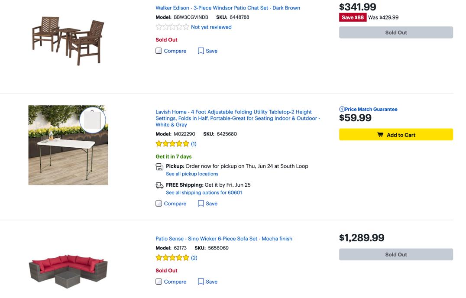Open the Patio Sense Sino Wicker sofa listing

pyautogui.click(x=223, y=238)
